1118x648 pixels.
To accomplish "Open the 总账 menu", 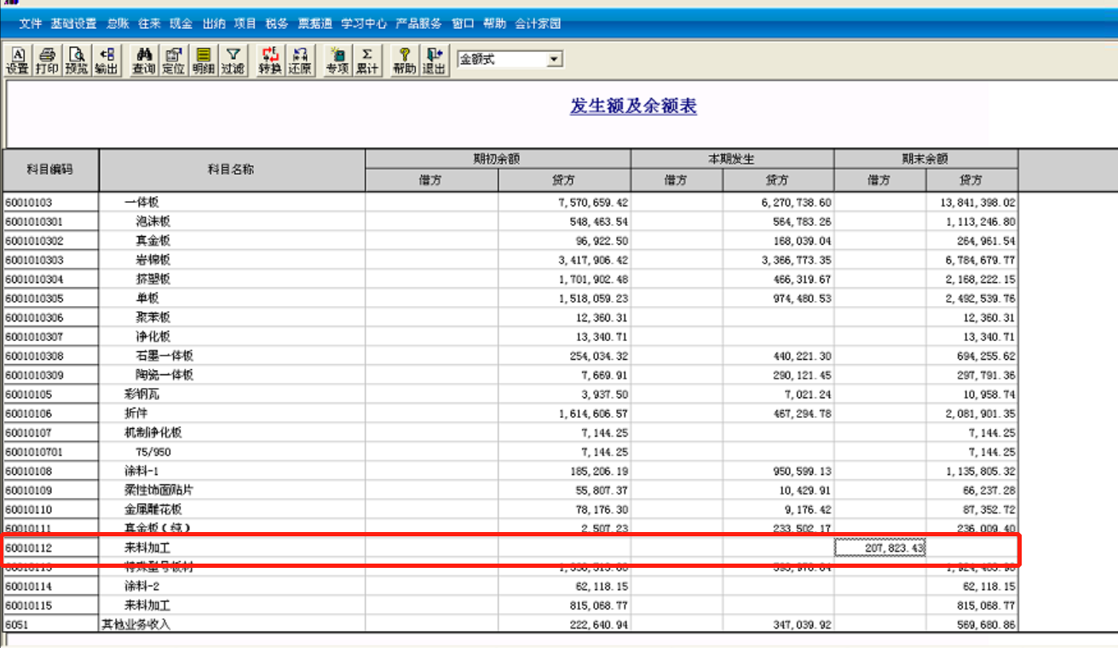I will coord(118,24).
